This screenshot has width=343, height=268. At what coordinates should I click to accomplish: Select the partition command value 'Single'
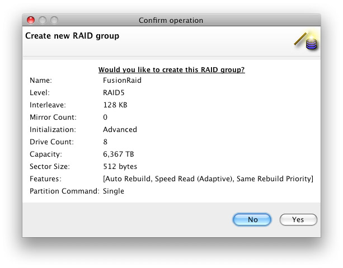[x=114, y=191]
